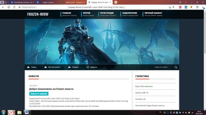Click the lock icon before frozen-wow.ru
The height and width of the screenshot is (115, 206).
pyautogui.click(x=19, y=7)
